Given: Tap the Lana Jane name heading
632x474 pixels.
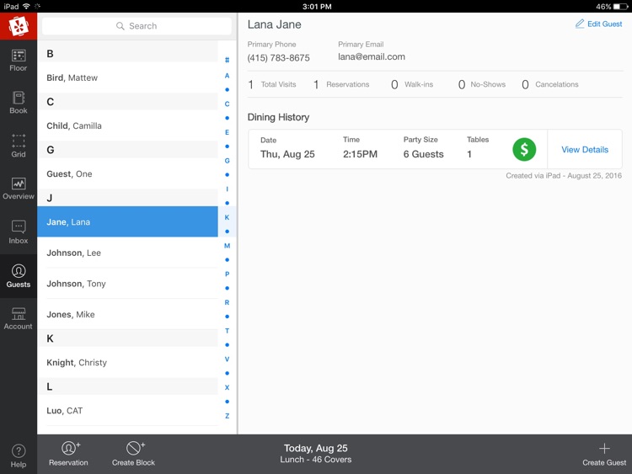Looking at the screenshot, I should [274, 24].
